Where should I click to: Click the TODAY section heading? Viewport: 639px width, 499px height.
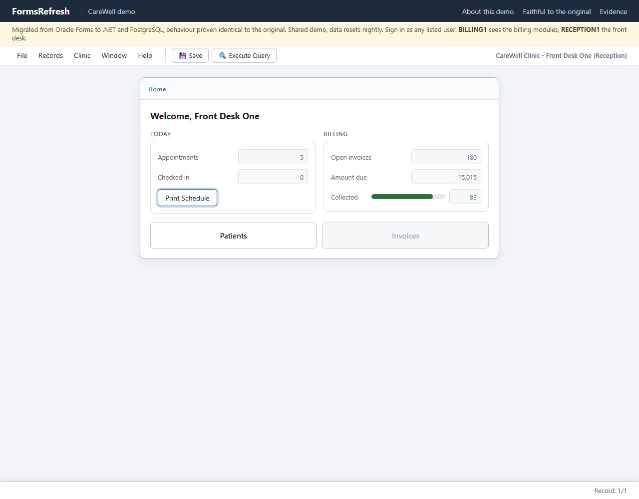tap(160, 134)
